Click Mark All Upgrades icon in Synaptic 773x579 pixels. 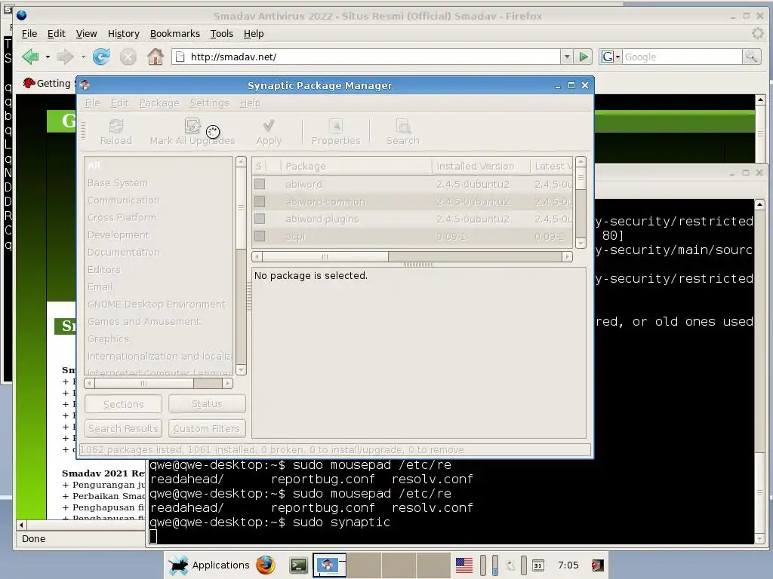click(192, 126)
